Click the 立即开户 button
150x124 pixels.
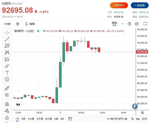pos(119,5)
